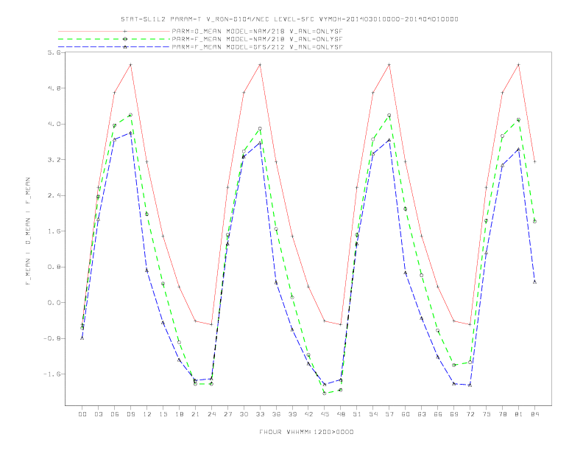Click the x-axis forecast hour label 51
This screenshot has width=583, height=451.
click(x=357, y=414)
